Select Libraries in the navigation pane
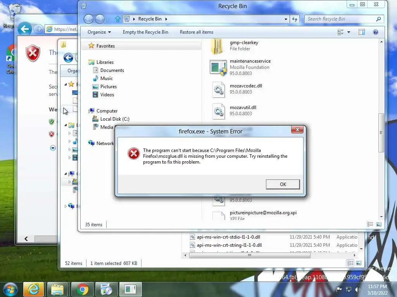Image resolution: width=397 pixels, height=297 pixels. (x=105, y=62)
